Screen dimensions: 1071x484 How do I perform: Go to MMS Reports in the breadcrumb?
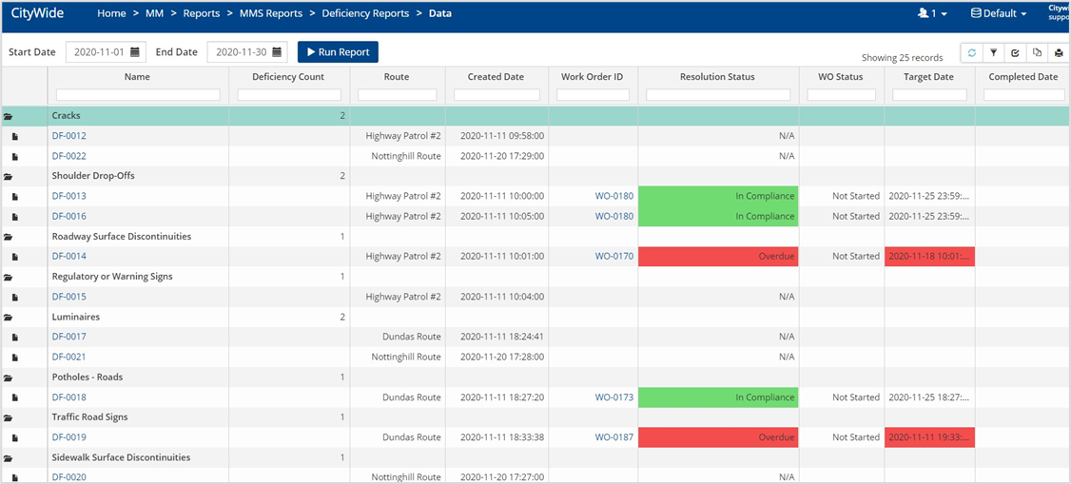tap(271, 13)
